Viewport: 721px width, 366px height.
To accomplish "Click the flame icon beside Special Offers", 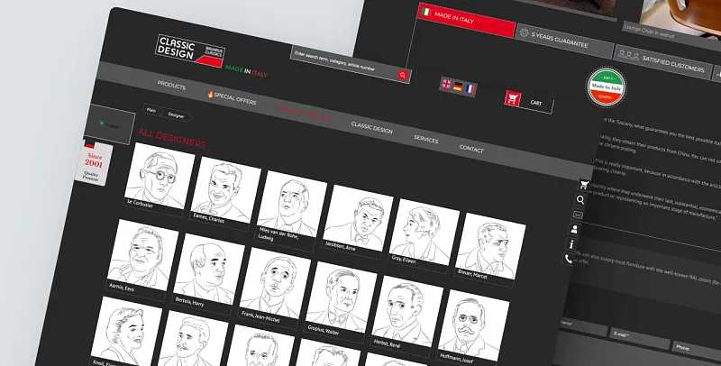I will (210, 94).
